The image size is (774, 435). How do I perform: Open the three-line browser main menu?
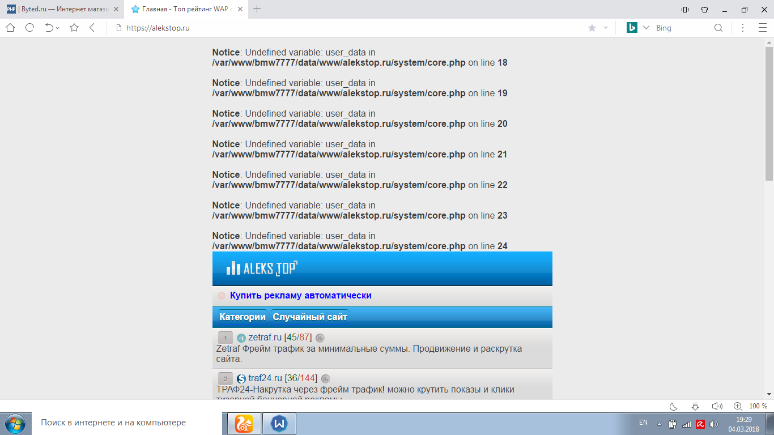(762, 28)
